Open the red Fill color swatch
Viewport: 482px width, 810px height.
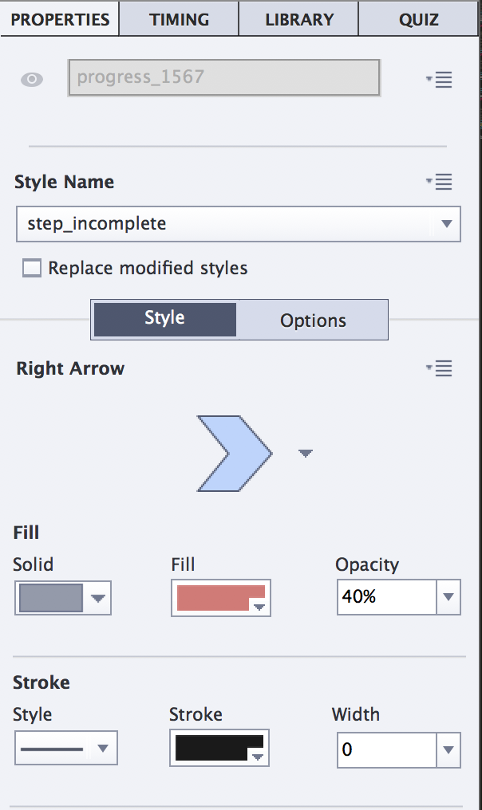pyautogui.click(x=221, y=598)
